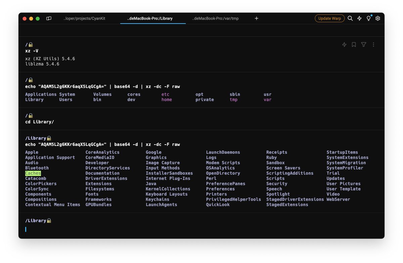Add a new terminal tab with plus
403x263 pixels.
(x=257, y=18)
